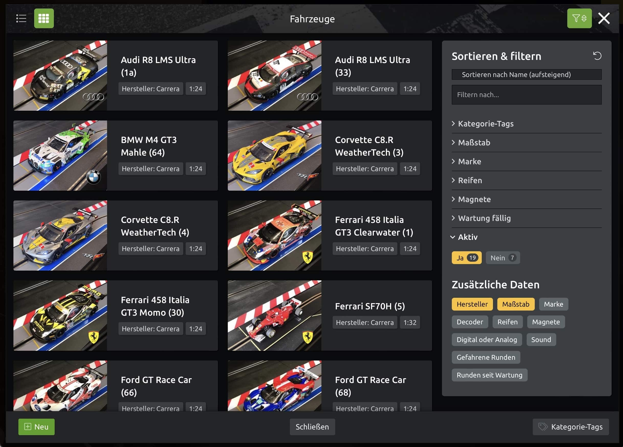Click the tag icon on Kategorie-Tags button
This screenshot has height=447, width=623.
pyautogui.click(x=542, y=427)
